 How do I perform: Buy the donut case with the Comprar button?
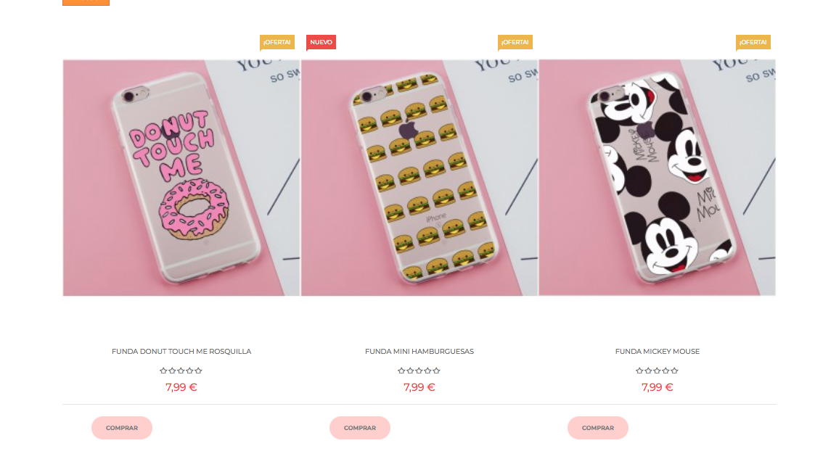point(122,428)
